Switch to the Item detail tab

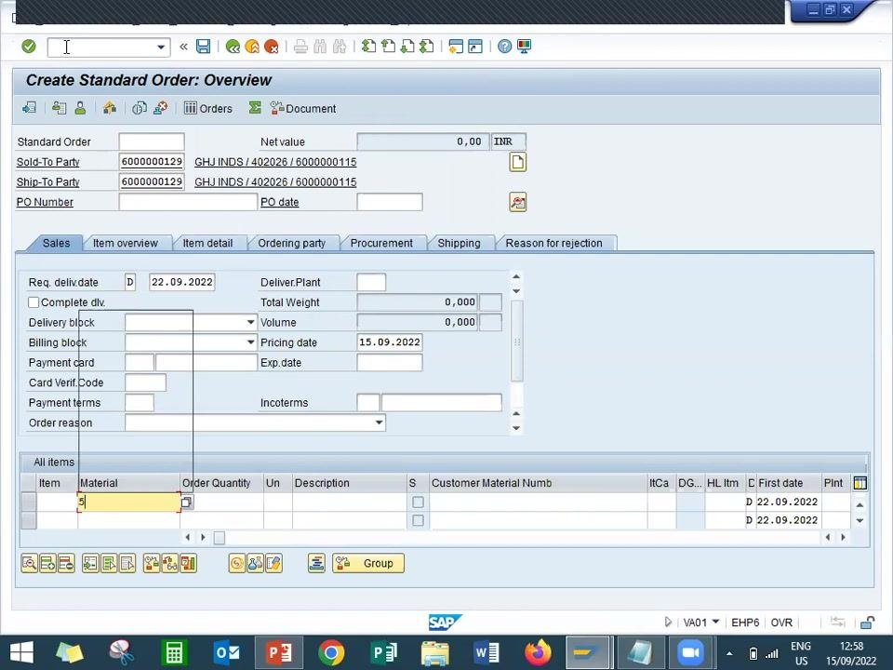point(207,243)
